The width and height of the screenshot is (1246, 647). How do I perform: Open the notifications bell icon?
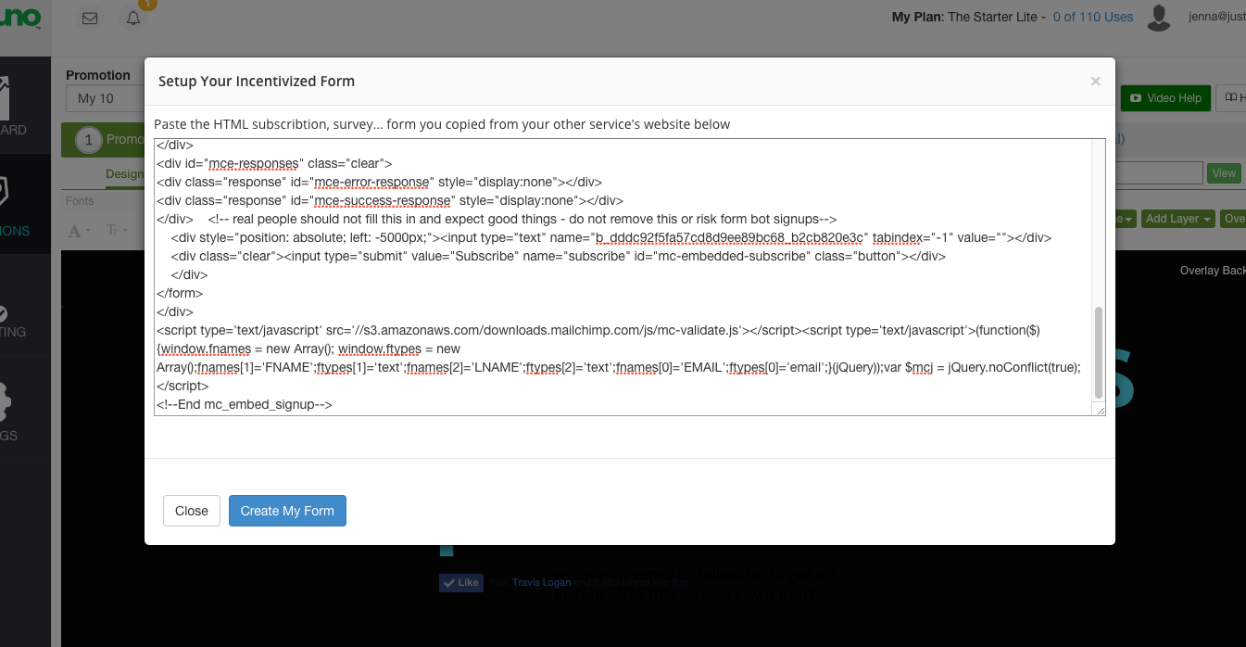[x=133, y=19]
